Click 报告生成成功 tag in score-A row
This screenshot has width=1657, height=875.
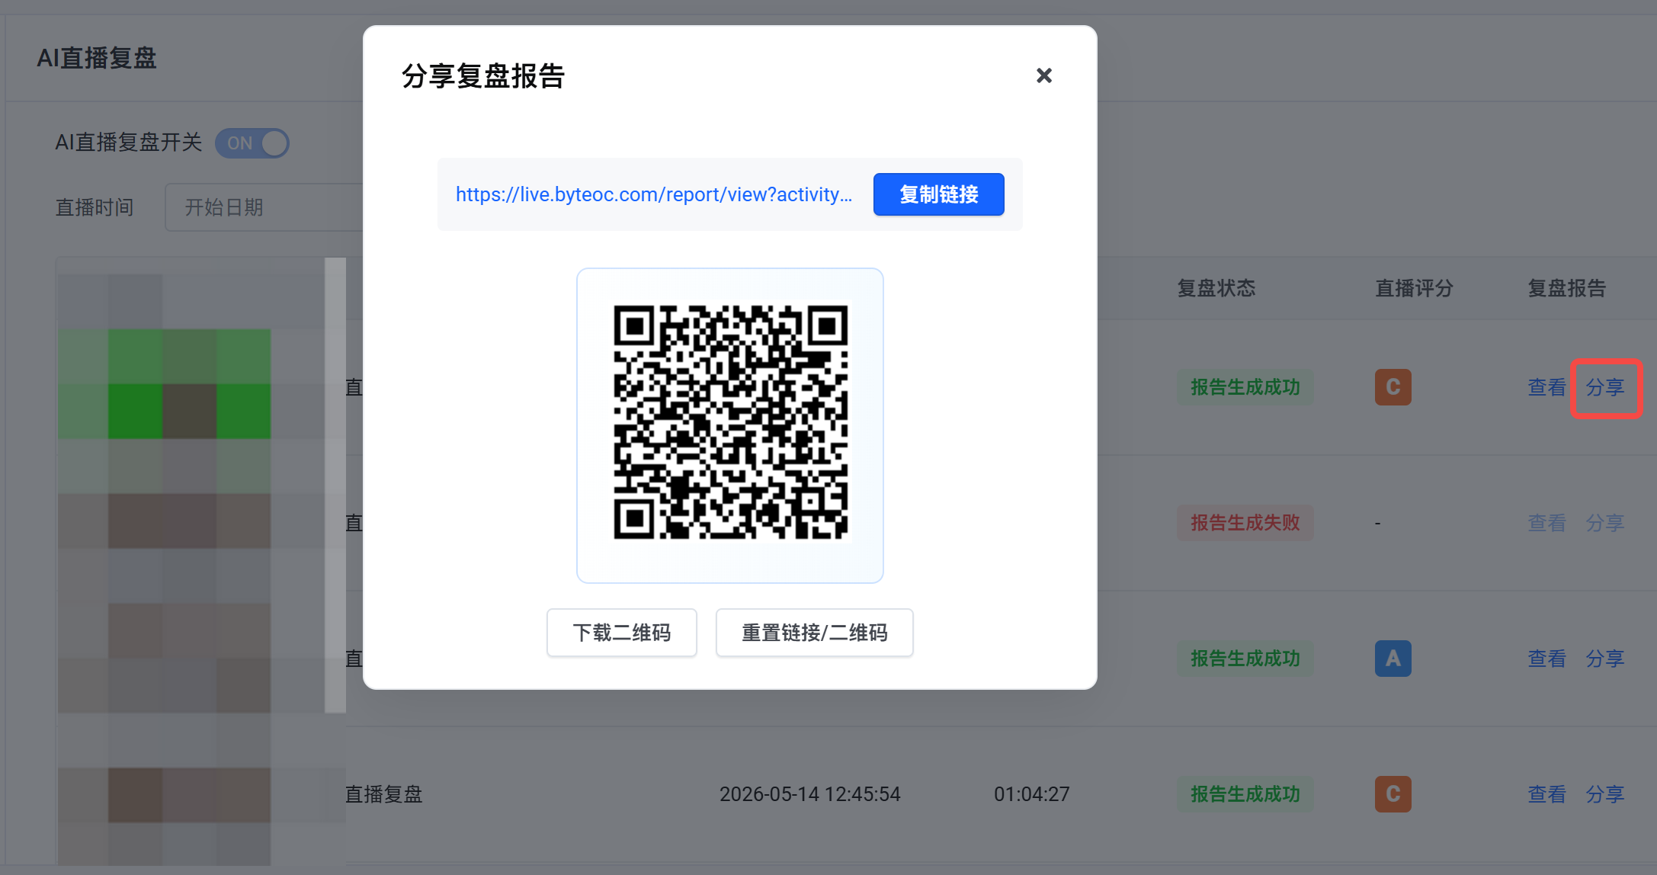pyautogui.click(x=1245, y=659)
